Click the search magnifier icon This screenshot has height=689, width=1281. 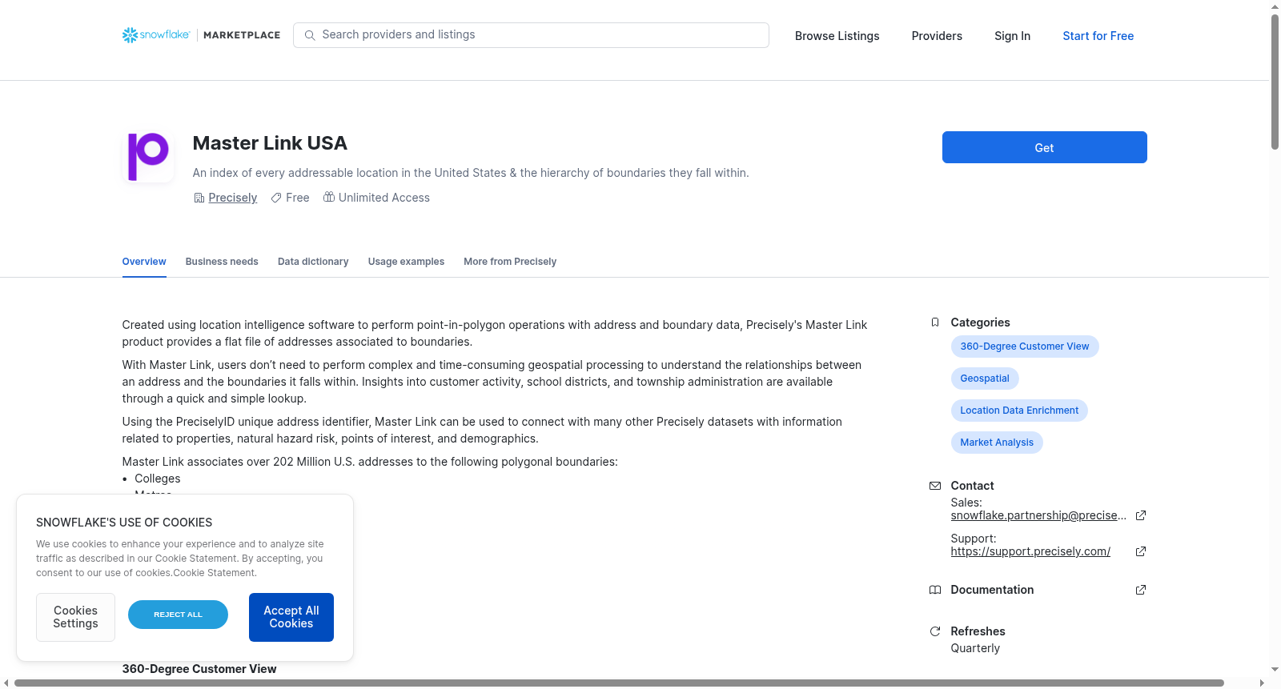[310, 35]
